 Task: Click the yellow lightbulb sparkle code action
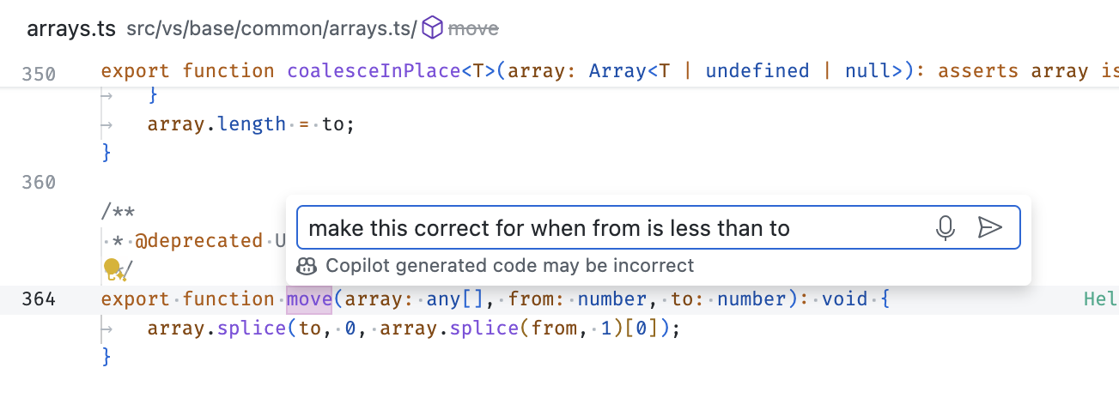click(x=113, y=269)
